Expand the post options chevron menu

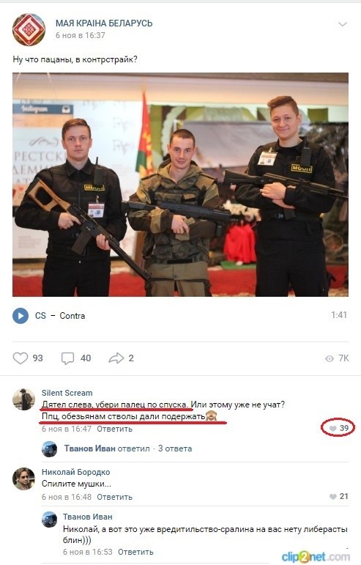342,24
